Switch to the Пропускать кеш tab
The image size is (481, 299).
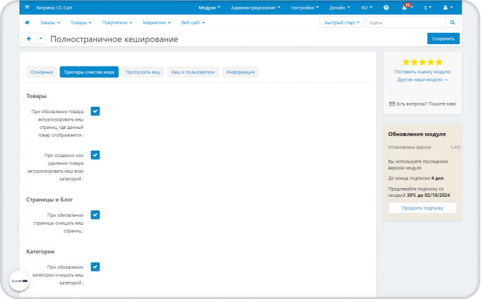tap(143, 72)
